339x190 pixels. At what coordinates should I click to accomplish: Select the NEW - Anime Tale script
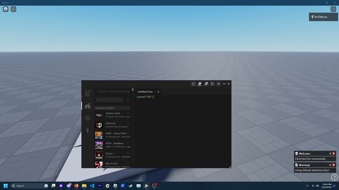pos(112,135)
